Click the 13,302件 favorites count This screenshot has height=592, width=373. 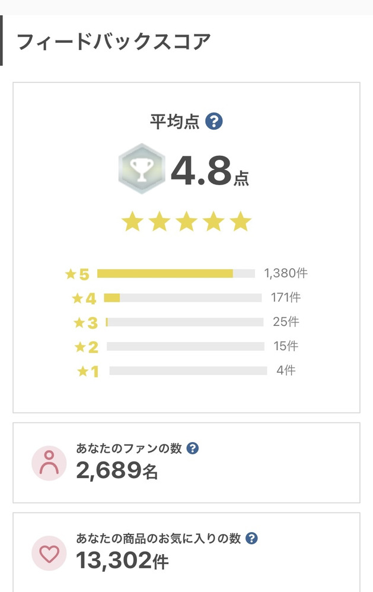122,561
